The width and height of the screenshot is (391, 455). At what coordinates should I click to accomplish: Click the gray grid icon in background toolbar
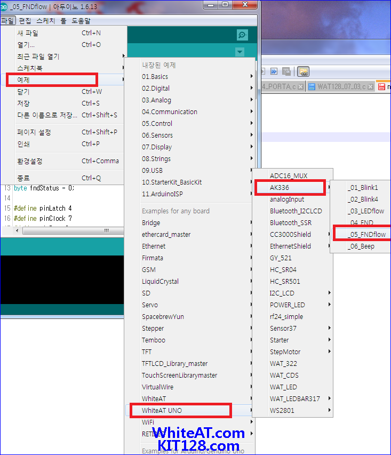[x=286, y=71]
